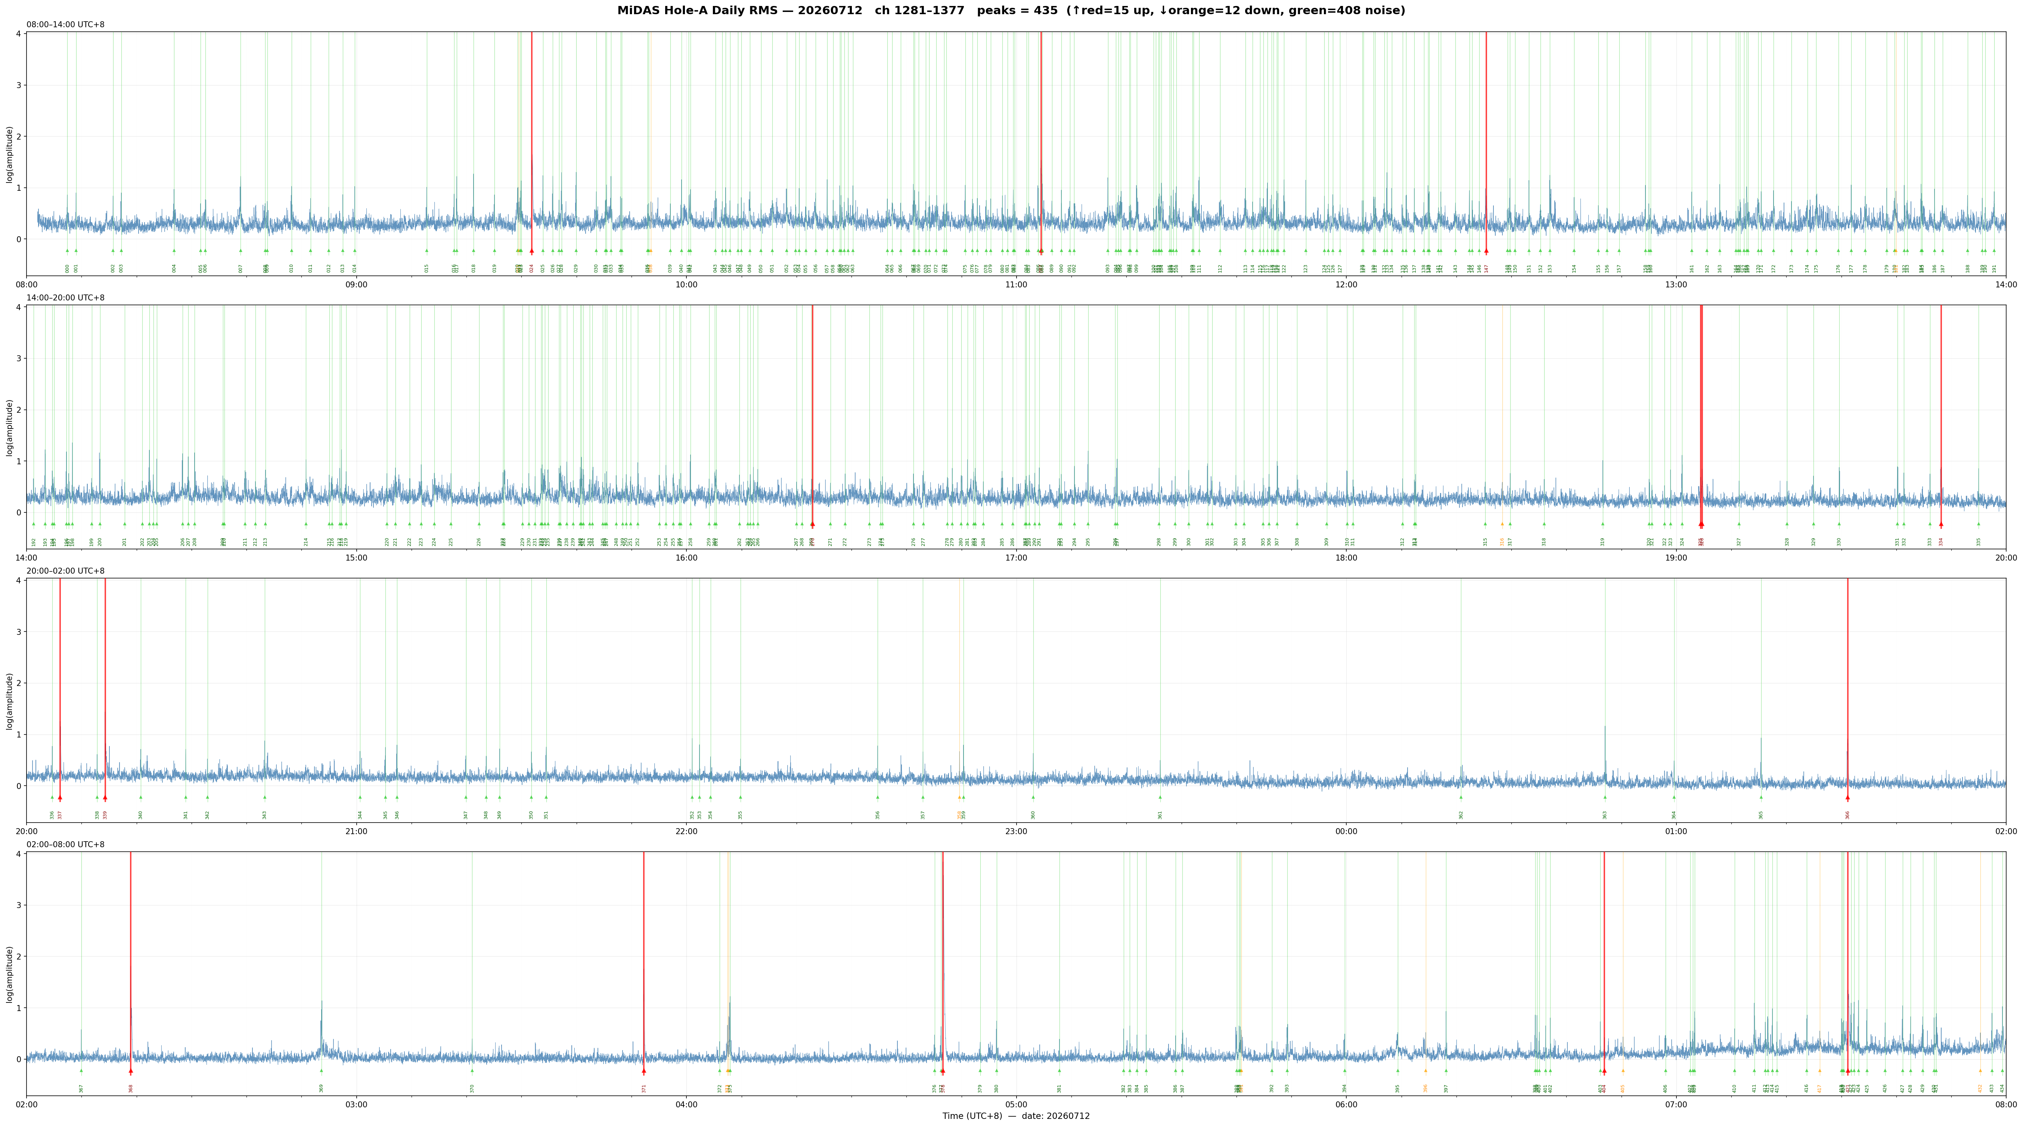The image size is (2023, 1126).
Task: Click the orange down marker labeled 417
Action: (1819, 1071)
